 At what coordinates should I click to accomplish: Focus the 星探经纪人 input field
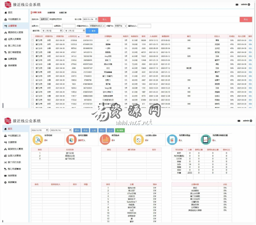144,26
